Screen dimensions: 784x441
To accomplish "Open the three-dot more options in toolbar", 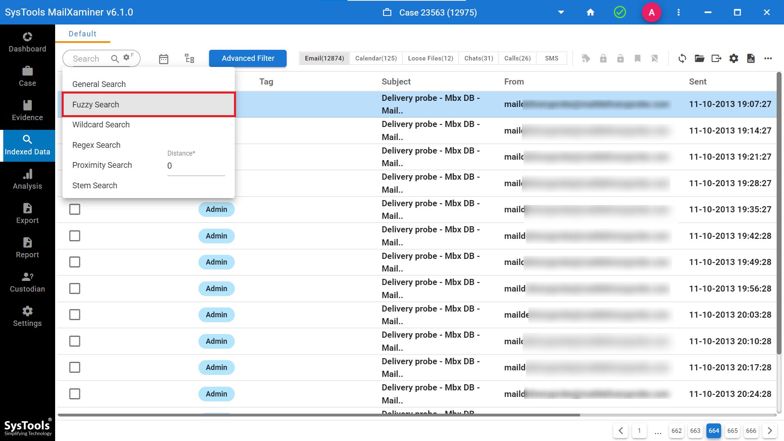I will [x=768, y=58].
